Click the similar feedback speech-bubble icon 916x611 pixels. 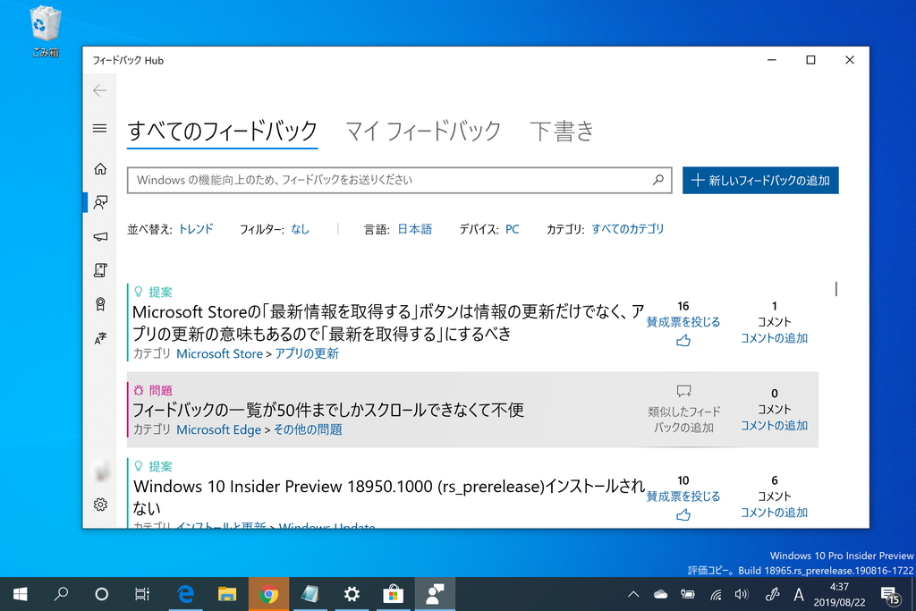click(683, 389)
